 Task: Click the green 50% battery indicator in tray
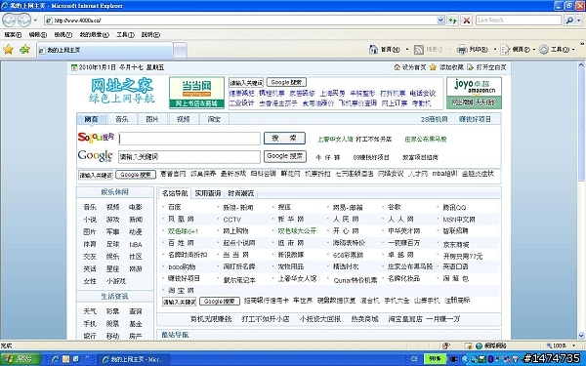435,359
